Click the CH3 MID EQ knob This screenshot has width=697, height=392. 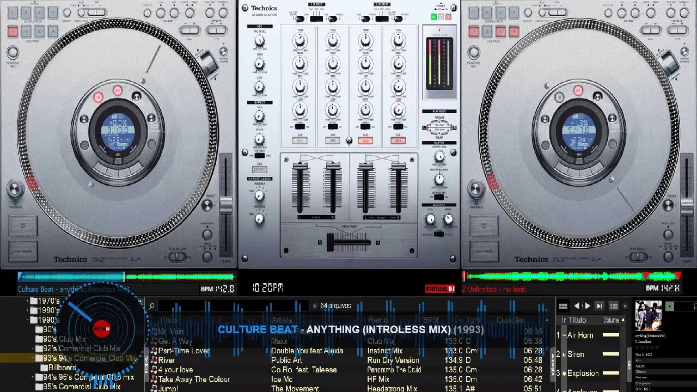[x=366, y=87]
